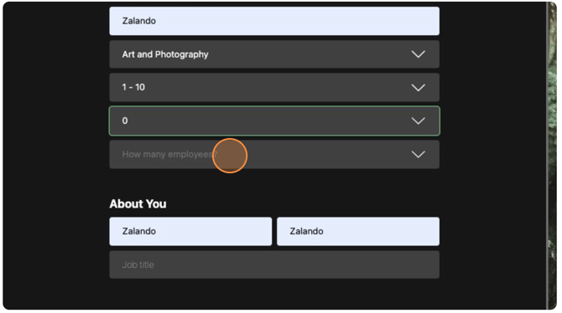Click the About You section heading
The height and width of the screenshot is (313, 562).
coord(138,204)
